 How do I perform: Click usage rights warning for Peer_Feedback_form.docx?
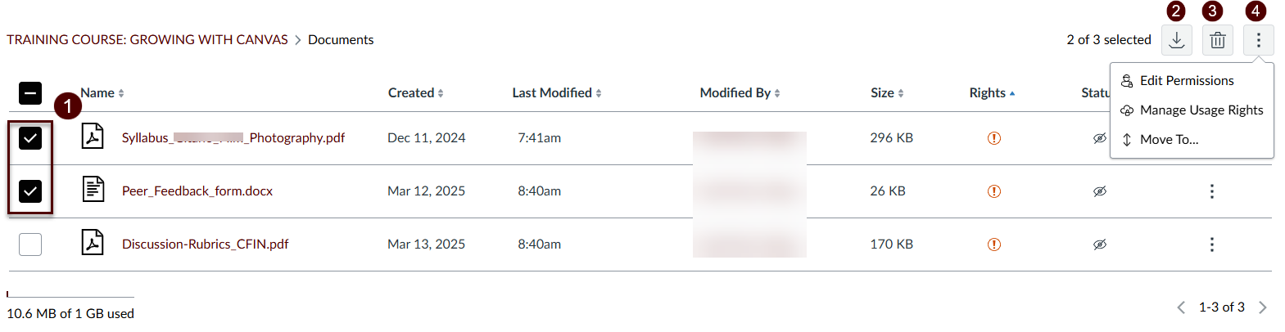993,191
